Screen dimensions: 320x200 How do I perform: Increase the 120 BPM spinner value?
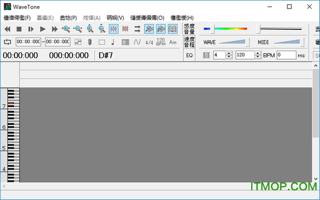[x=258, y=53]
